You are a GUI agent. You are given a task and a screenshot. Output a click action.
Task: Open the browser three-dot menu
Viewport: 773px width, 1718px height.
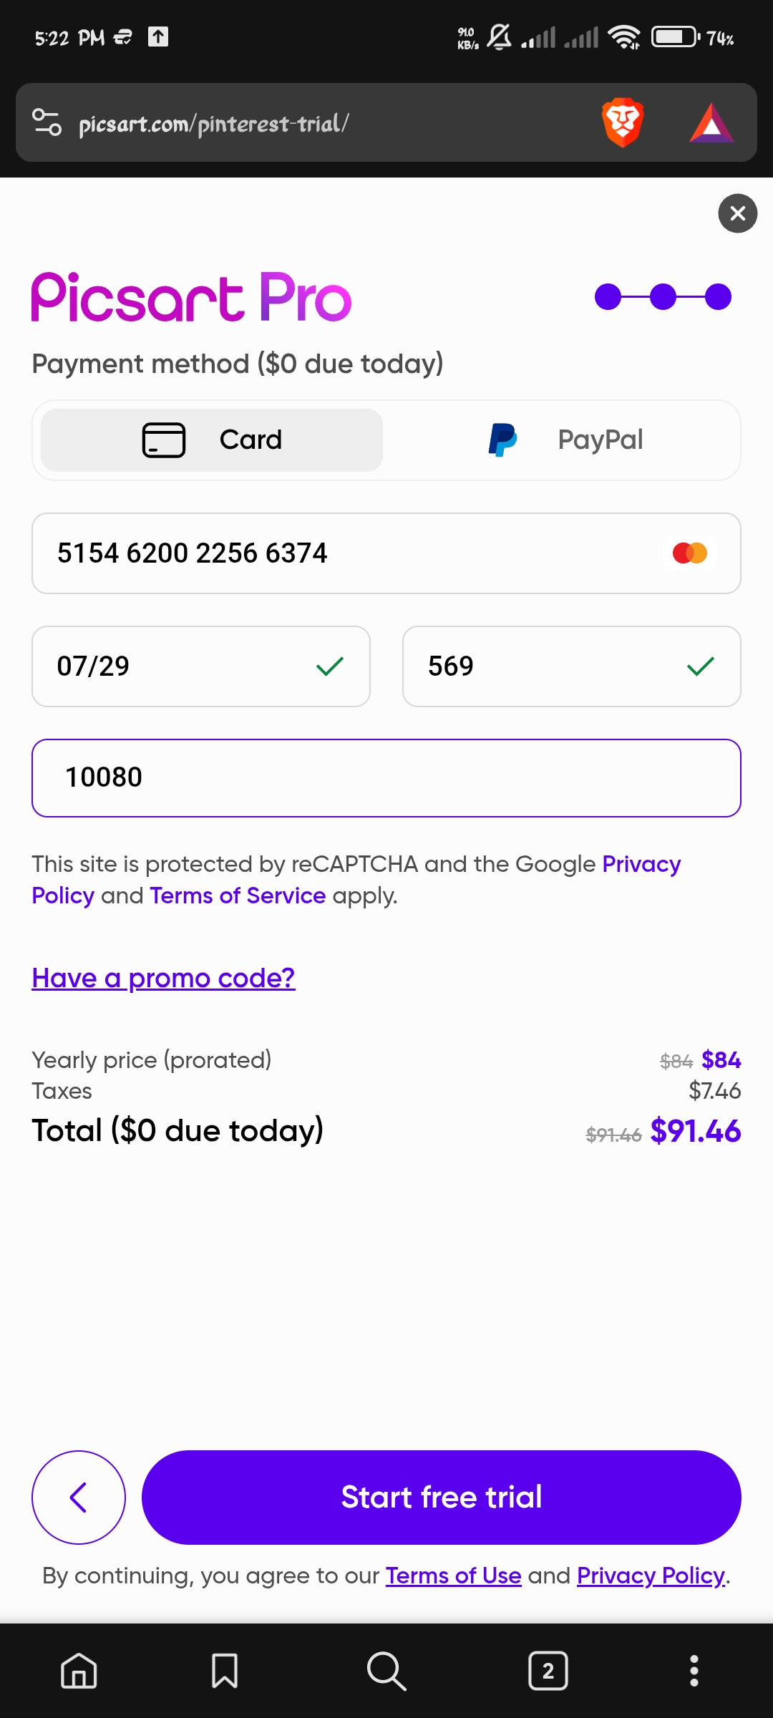pos(694,1671)
